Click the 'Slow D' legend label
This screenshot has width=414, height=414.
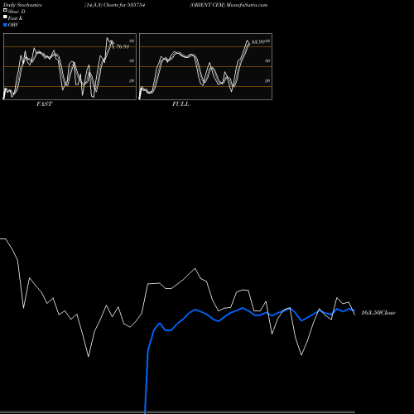click(17, 12)
